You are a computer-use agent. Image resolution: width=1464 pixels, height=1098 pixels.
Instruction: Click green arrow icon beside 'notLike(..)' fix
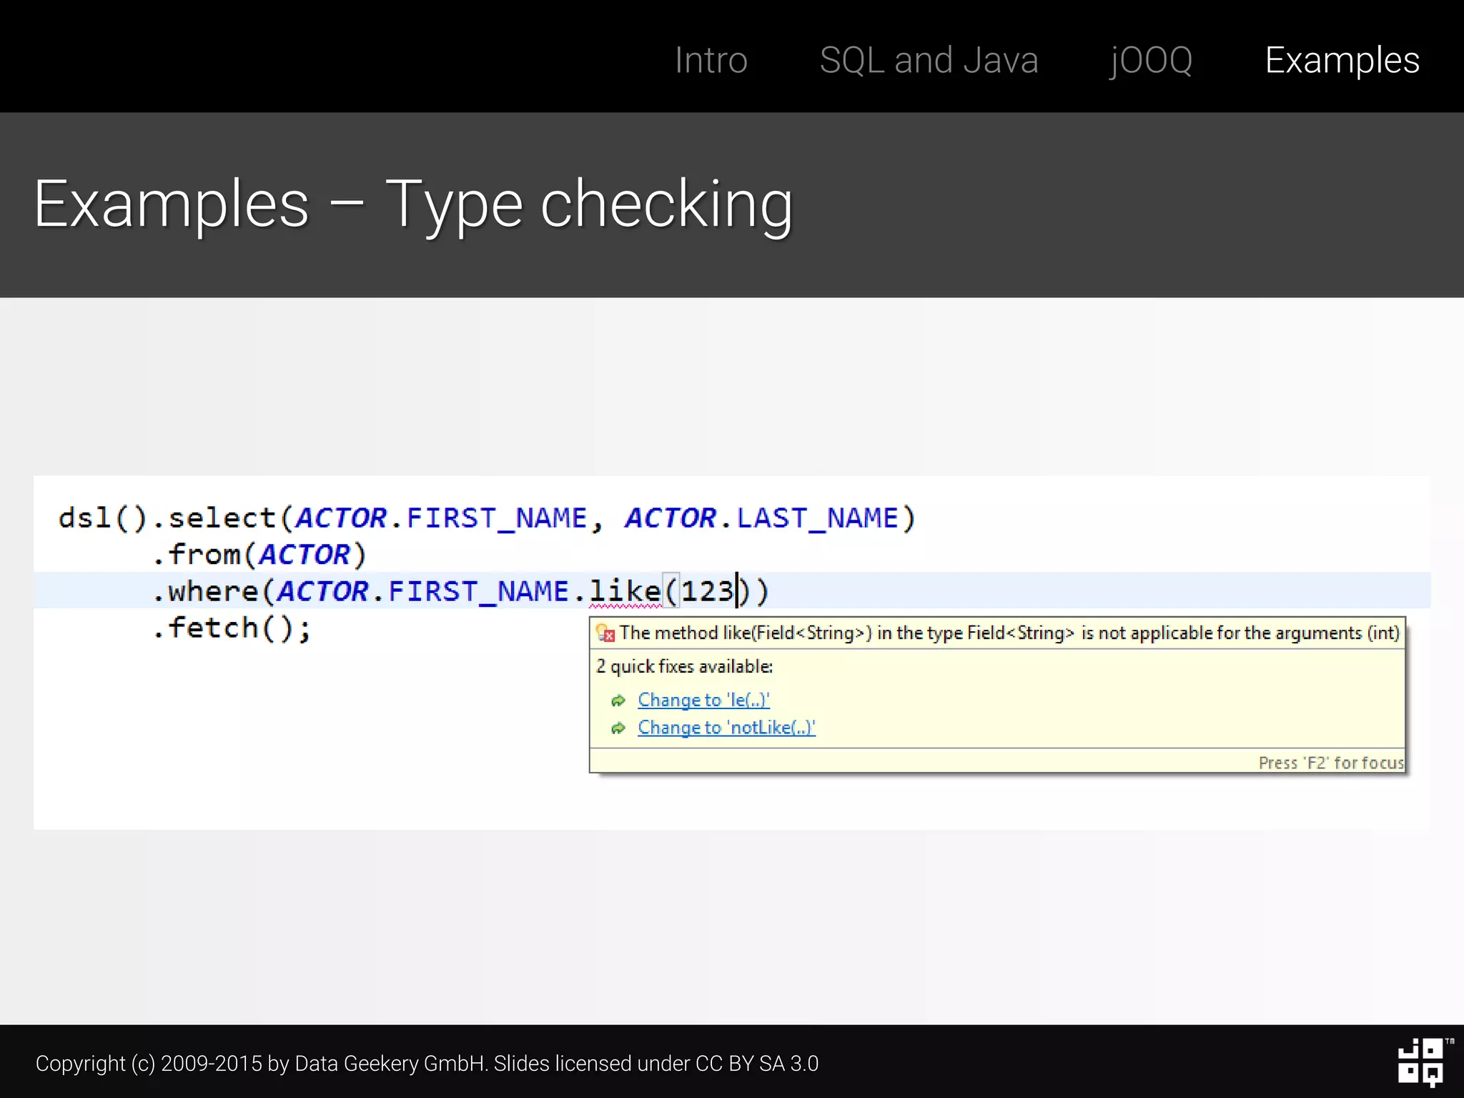(x=618, y=728)
